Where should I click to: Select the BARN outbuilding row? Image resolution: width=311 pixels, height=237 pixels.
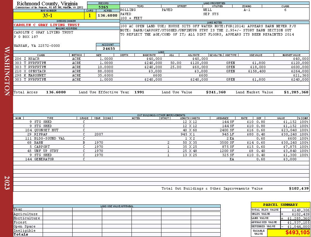(161, 142)
